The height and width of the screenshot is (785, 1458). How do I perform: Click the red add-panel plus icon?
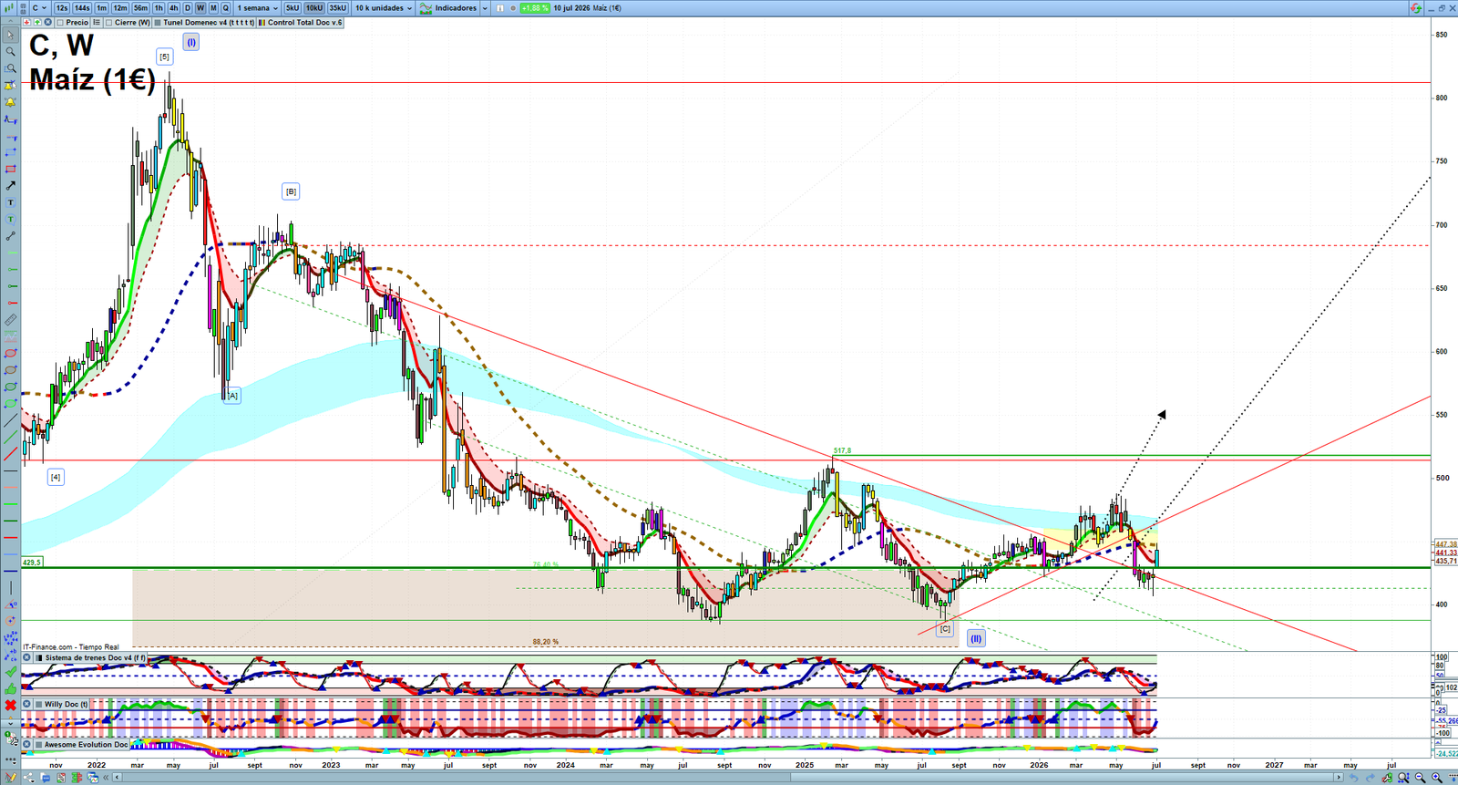(26, 22)
